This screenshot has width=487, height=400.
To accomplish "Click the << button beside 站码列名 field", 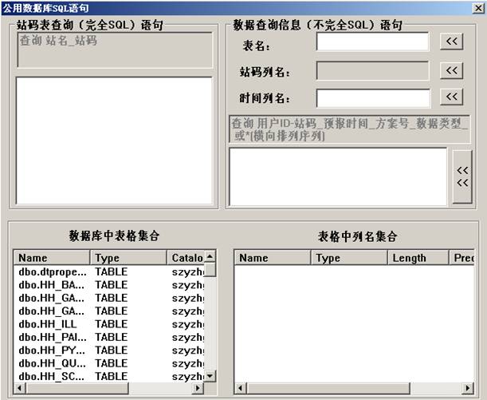I will [453, 70].
